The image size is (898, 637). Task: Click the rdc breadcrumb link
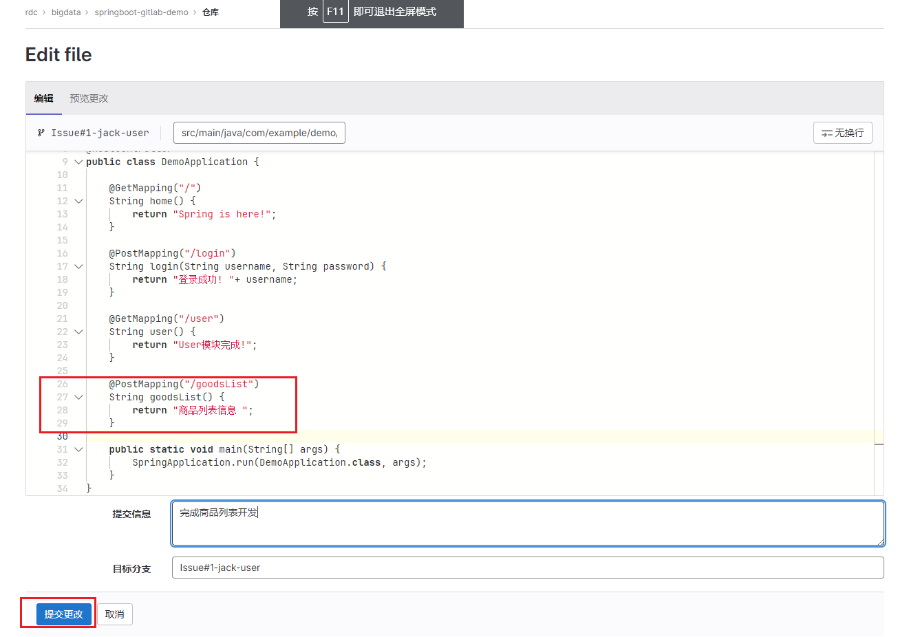pyautogui.click(x=32, y=12)
